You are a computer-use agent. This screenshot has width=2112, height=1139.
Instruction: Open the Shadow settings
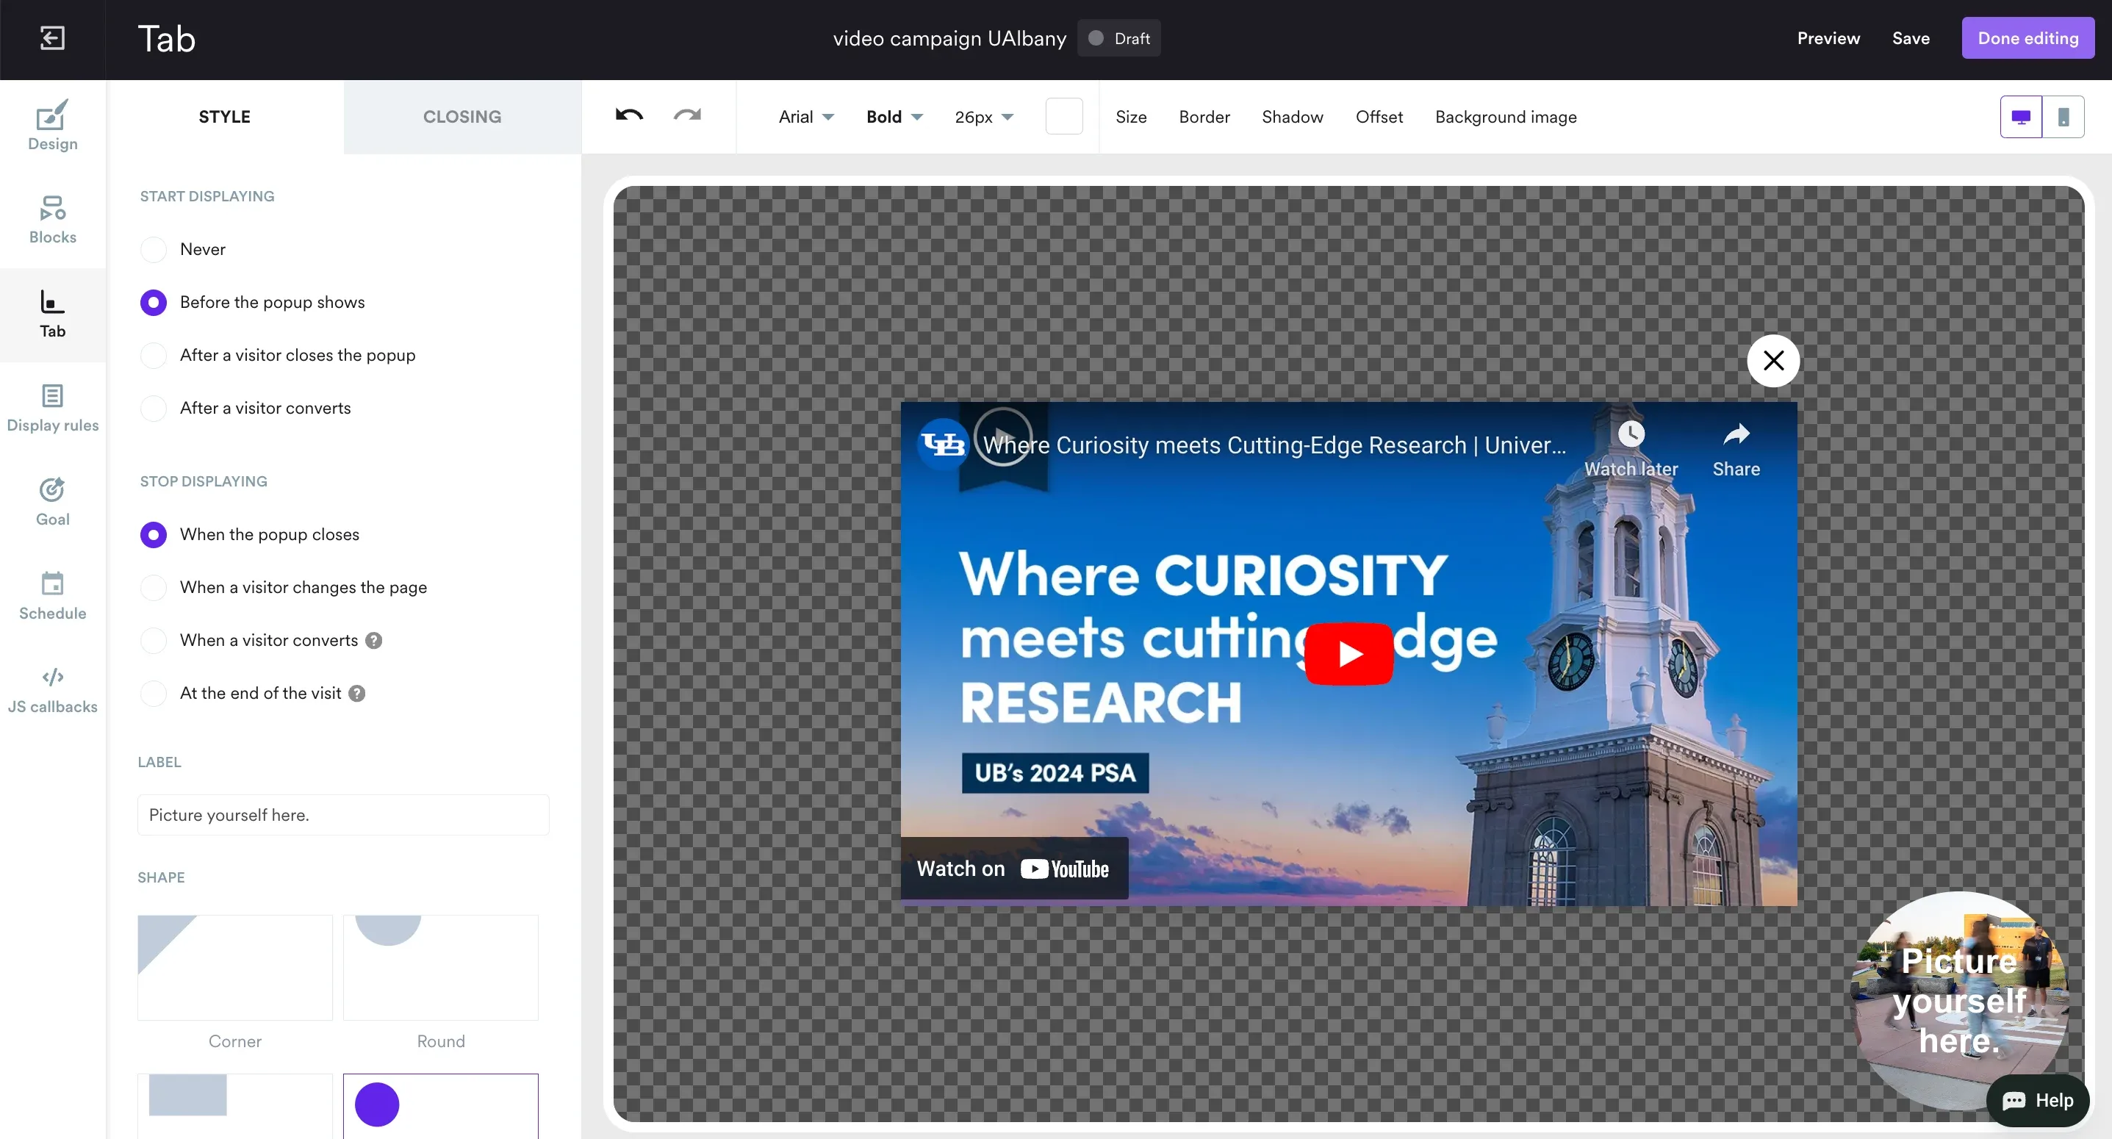point(1292,118)
